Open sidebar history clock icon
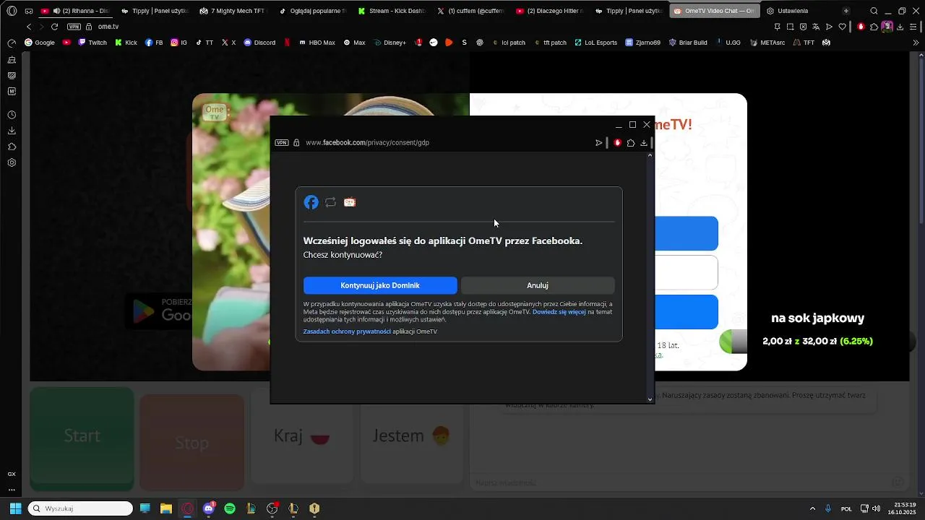The image size is (925, 520). click(x=12, y=115)
